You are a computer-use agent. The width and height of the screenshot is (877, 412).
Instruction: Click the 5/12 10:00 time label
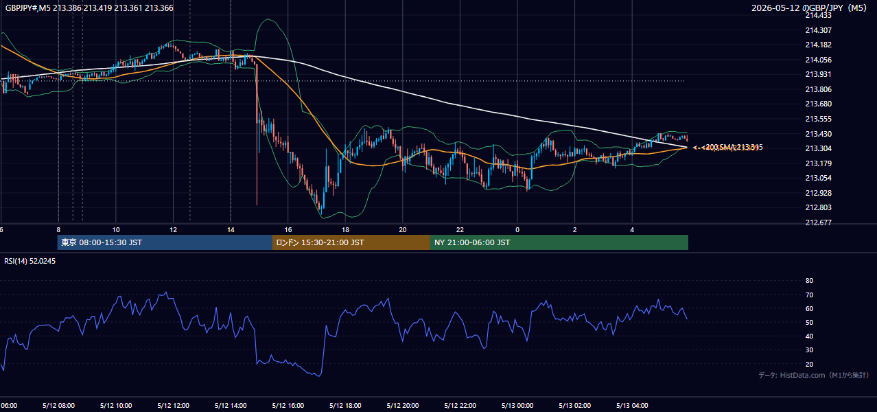[x=116, y=405]
